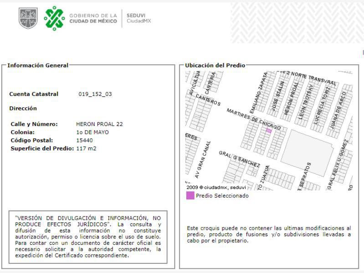This screenshot has width=364, height=273.
Task: Click the AV GRAN CANAL street label
Action: click(x=203, y=160)
